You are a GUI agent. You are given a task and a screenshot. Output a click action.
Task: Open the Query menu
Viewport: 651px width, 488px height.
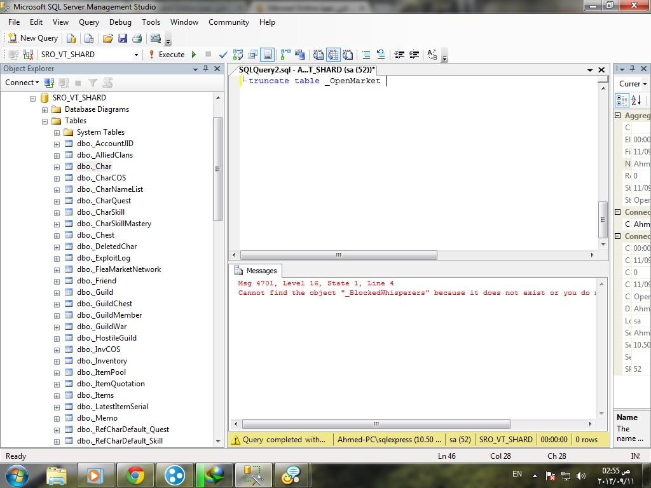[89, 22]
